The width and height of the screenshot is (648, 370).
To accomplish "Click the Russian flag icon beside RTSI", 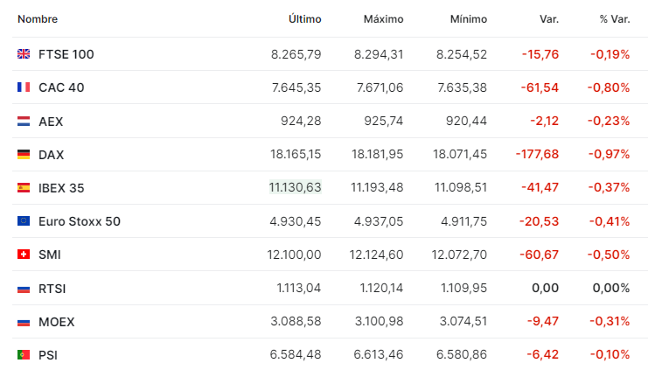I will (x=24, y=289).
